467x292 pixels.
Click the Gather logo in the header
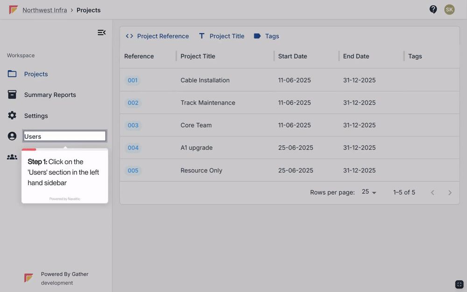(x=13, y=10)
